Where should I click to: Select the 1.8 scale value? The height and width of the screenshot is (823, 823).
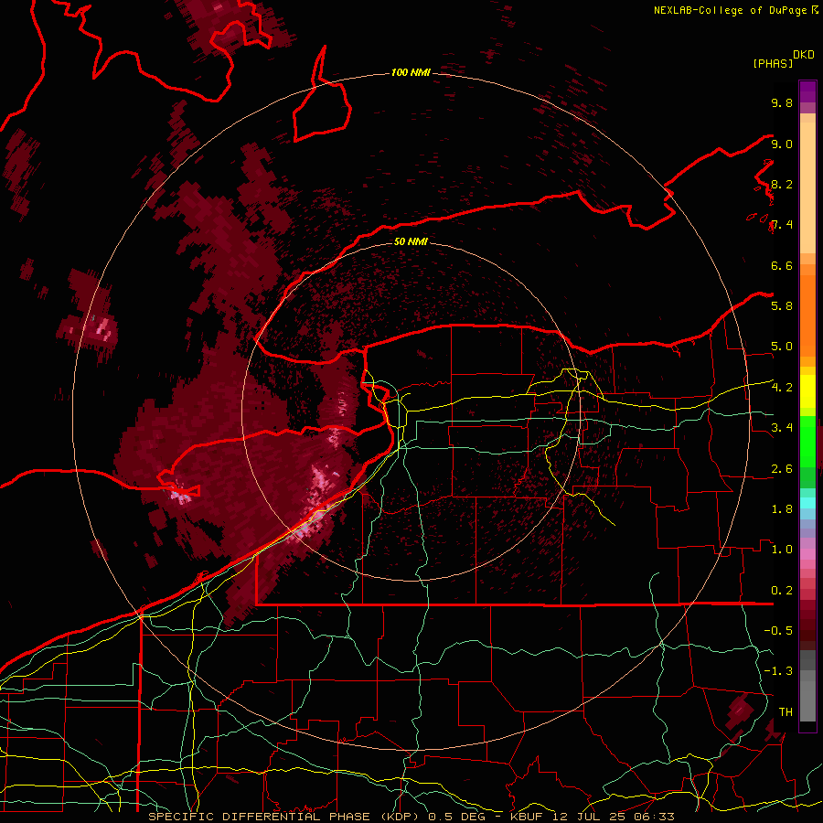782,508
